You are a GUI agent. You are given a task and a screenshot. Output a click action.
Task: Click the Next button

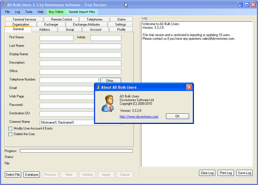click(69, 175)
